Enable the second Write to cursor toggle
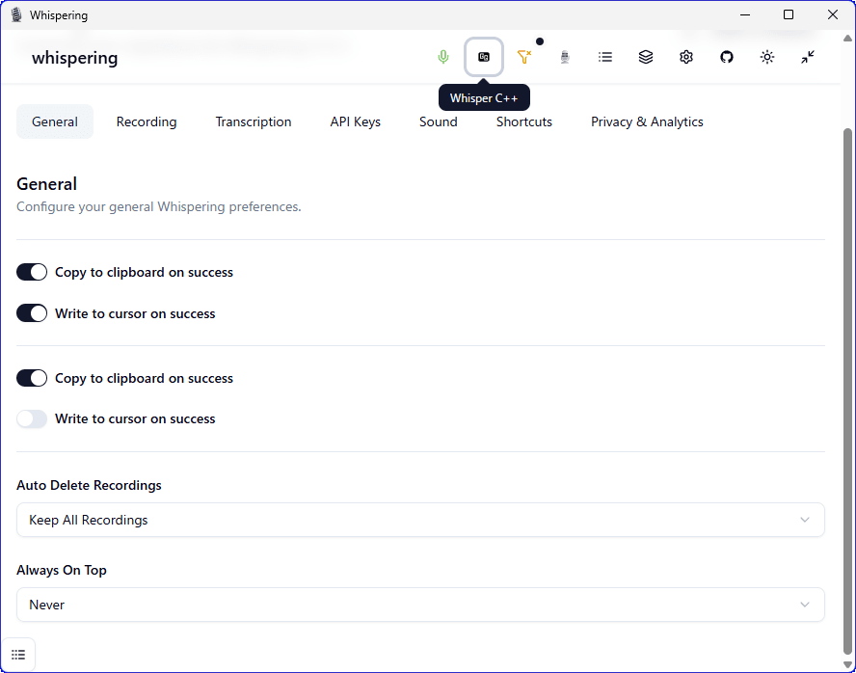 [x=32, y=419]
